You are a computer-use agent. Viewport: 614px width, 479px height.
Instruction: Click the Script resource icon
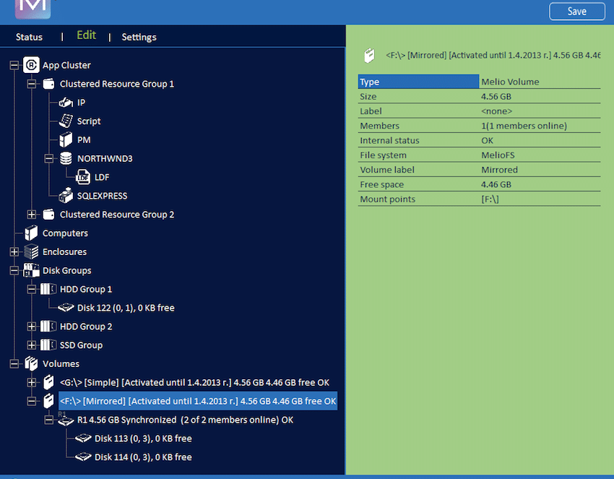pos(66,121)
